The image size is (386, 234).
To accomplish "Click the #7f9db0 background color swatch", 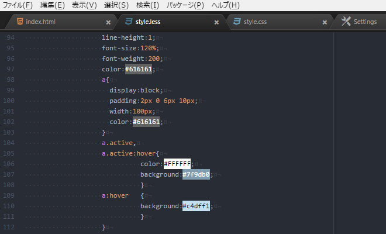I will [196, 174].
